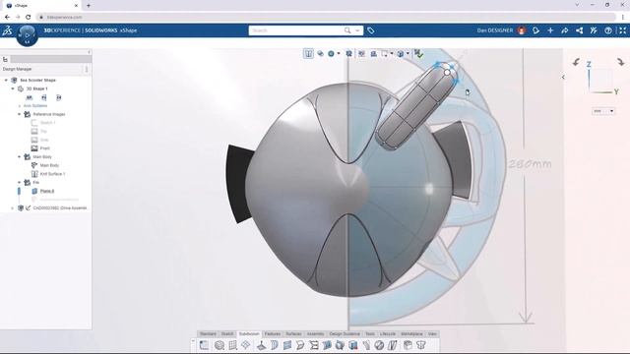Collapse the Main Body folder in tree

(x=20, y=157)
